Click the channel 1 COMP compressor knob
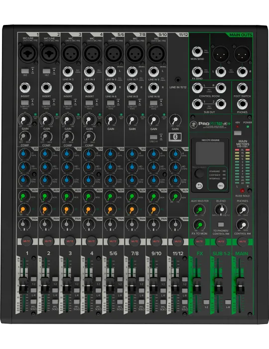269x349 pixels. (x=25, y=137)
